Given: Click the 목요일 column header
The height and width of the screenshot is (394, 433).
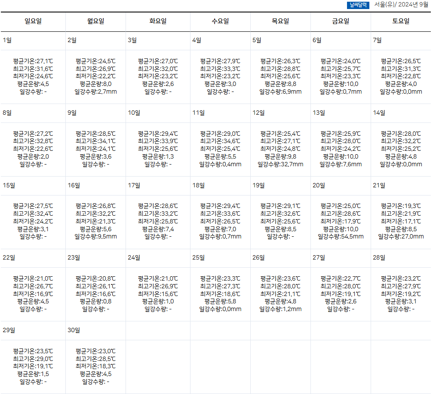Looking at the screenshot, I should tap(280, 21).
